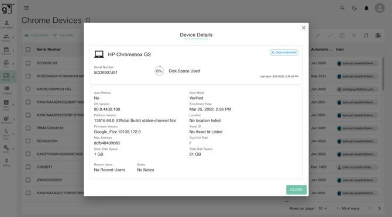The height and width of the screenshot is (217, 392).
Task: Check the row 91DED00GA1073000043LMA
Action: tap(28, 76)
